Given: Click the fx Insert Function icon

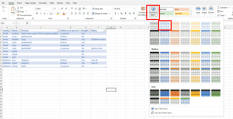Looking at the screenshot, I should [x=27, y=23].
